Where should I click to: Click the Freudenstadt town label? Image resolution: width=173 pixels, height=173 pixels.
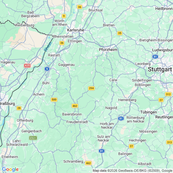pyautogui.click(x=77, y=122)
